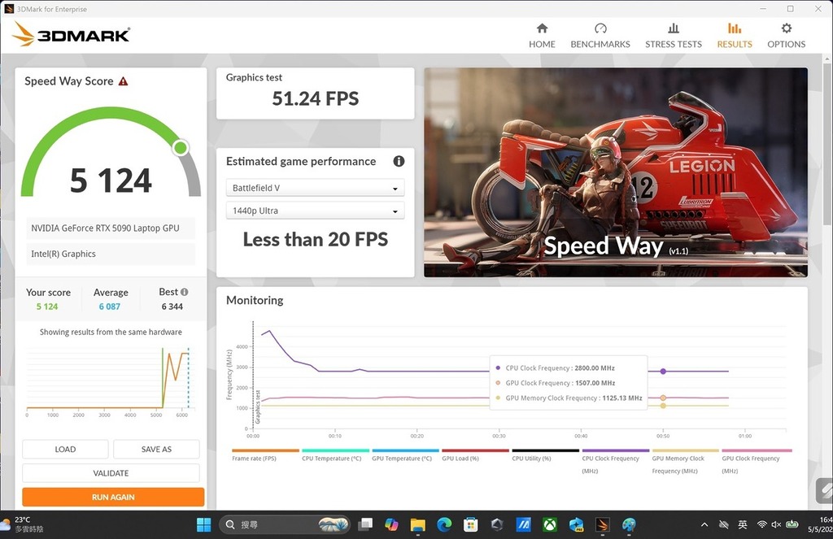Show hidden system tray icons
The image size is (833, 539).
(704, 524)
